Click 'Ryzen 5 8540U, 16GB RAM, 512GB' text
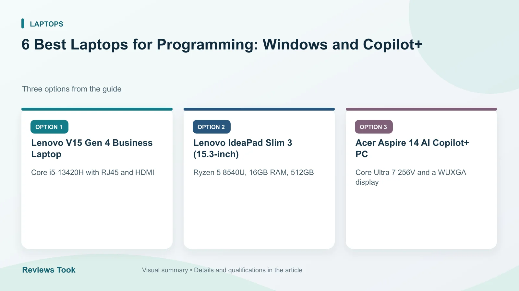 (254, 172)
